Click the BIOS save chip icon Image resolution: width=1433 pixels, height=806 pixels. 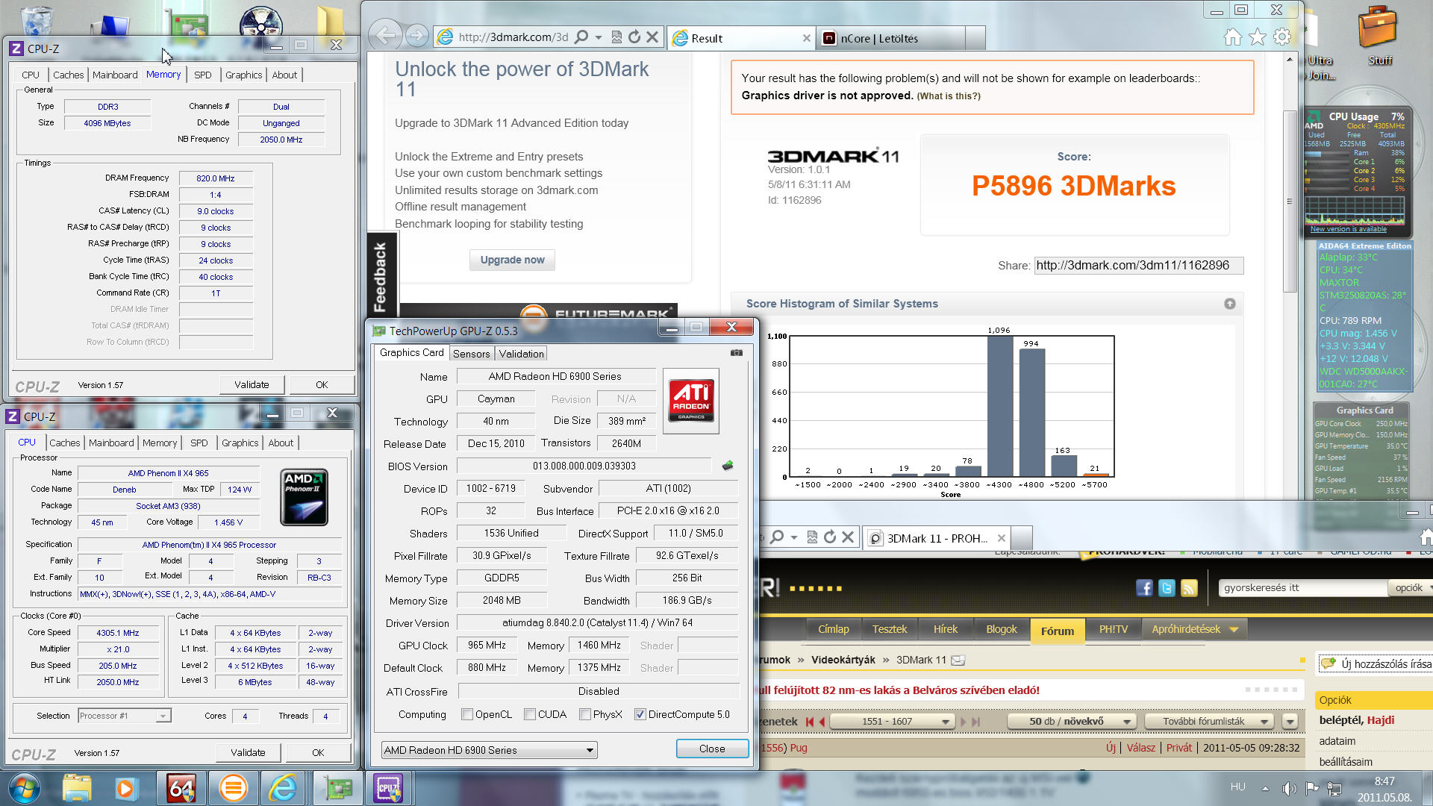pyautogui.click(x=728, y=466)
